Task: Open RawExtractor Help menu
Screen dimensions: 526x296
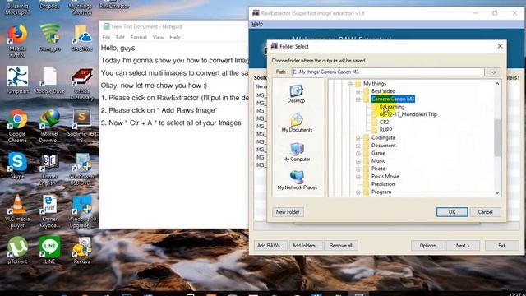Action: 257,24
